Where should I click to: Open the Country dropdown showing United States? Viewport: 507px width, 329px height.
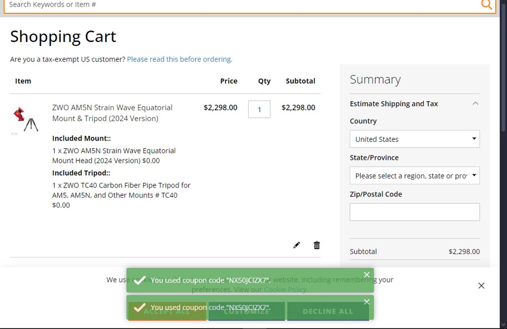pos(415,139)
